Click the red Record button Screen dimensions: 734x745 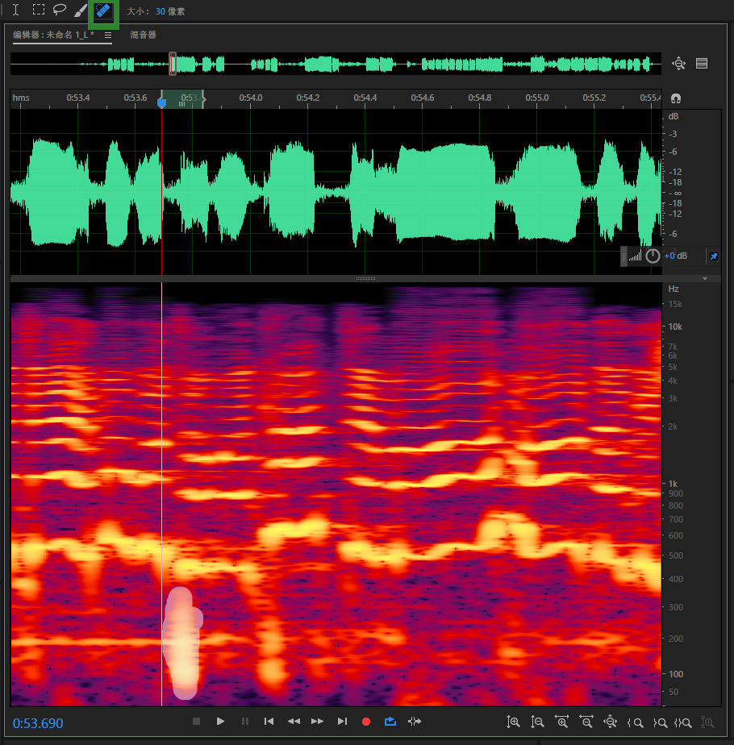(366, 722)
